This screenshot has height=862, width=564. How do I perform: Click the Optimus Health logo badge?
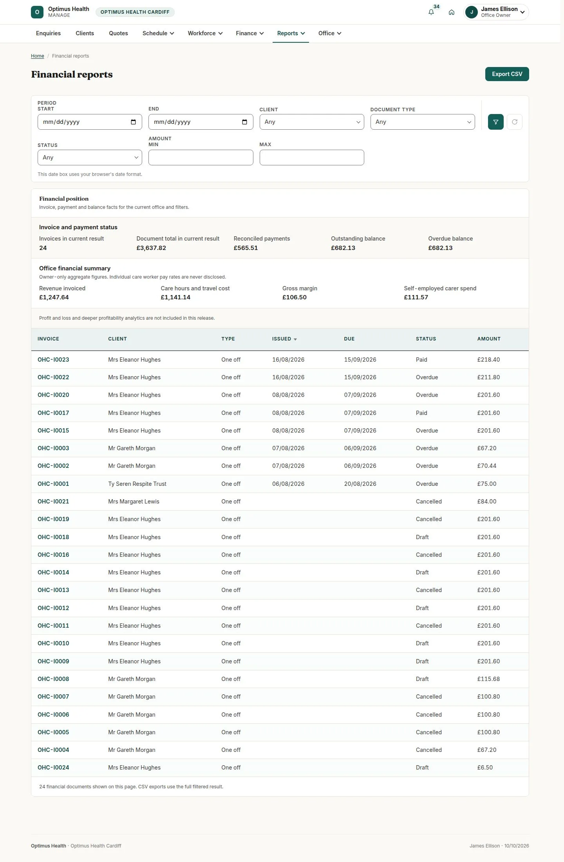[37, 12]
